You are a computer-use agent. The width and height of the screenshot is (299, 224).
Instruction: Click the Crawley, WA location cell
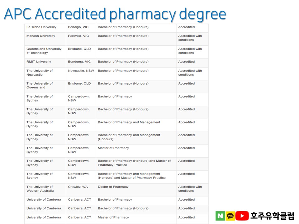(78, 187)
